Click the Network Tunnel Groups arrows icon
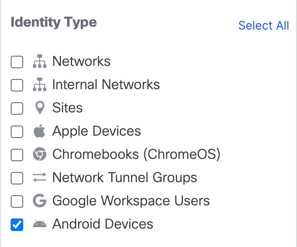Image resolution: width=297 pixels, height=247 pixels. (40, 178)
